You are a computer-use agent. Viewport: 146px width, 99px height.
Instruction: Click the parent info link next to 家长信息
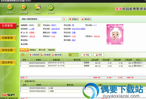74,40
